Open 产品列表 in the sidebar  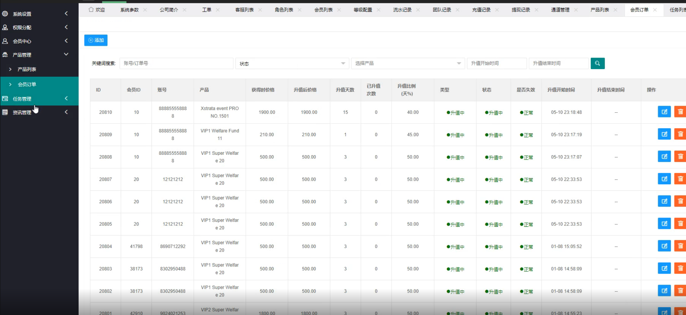27,69
